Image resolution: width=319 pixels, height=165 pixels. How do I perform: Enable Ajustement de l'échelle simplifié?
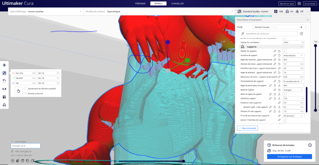pos(26,89)
